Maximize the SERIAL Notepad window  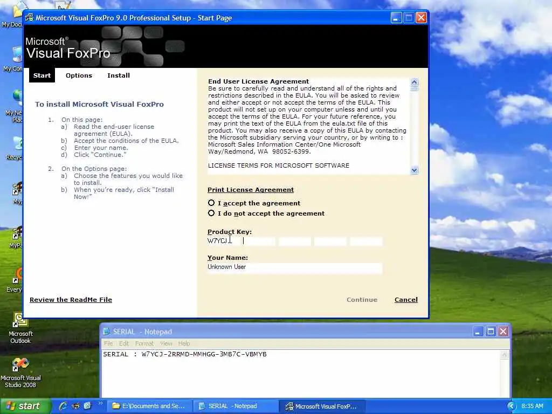[x=491, y=332]
